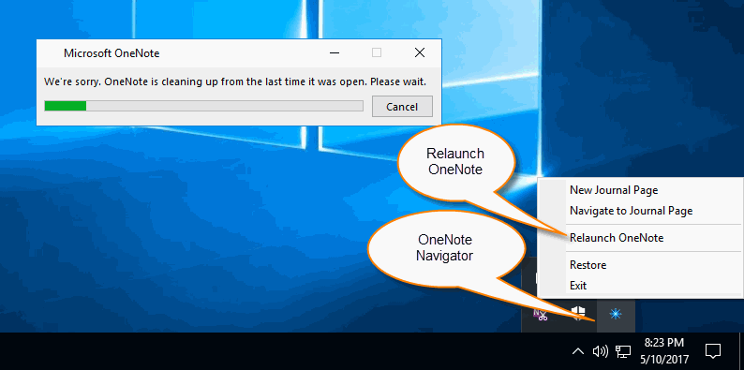Open the volume speaker icon in taskbar
The image size is (744, 370).
click(x=601, y=351)
